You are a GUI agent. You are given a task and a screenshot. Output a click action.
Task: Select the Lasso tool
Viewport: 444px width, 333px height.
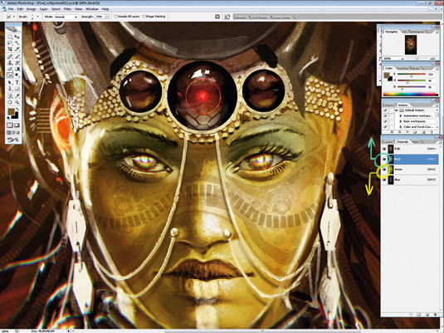pyautogui.click(x=10, y=43)
